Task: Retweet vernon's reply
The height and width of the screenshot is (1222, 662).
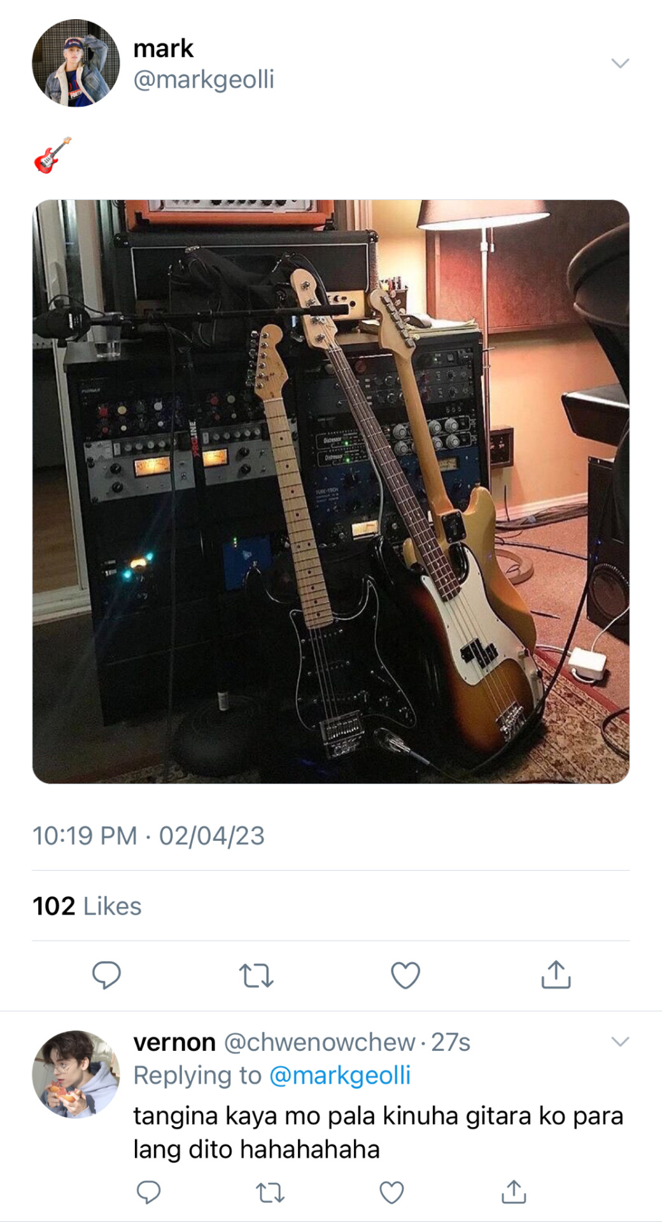Action: [270, 1192]
